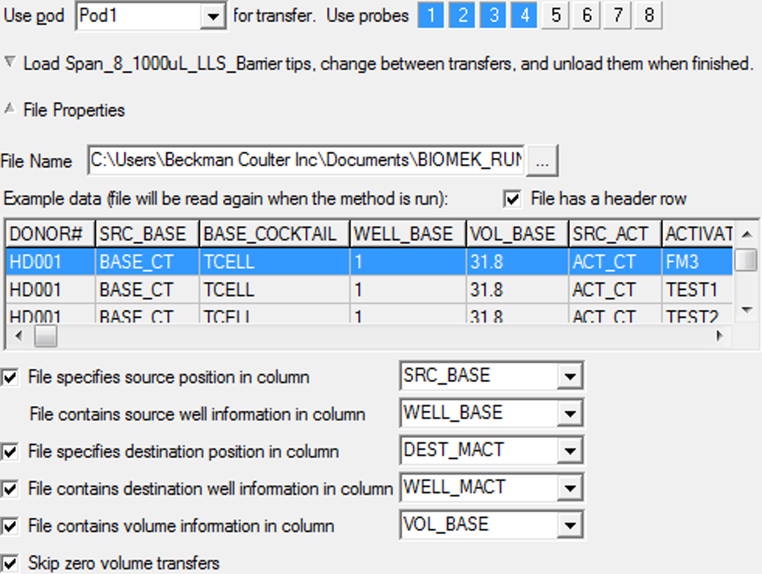Viewport: 762px width, 574px height.
Task: Click 31.8 volume in second row
Action: [x=518, y=290]
